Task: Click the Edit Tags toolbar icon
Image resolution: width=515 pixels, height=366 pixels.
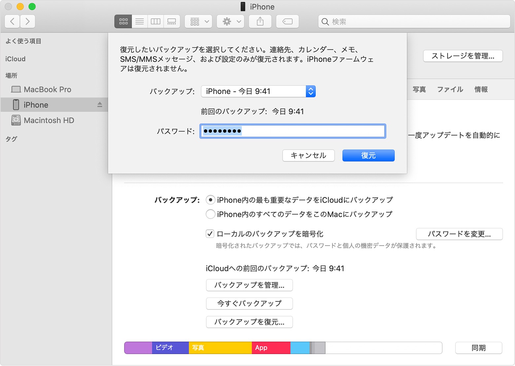Action: pyautogui.click(x=287, y=21)
